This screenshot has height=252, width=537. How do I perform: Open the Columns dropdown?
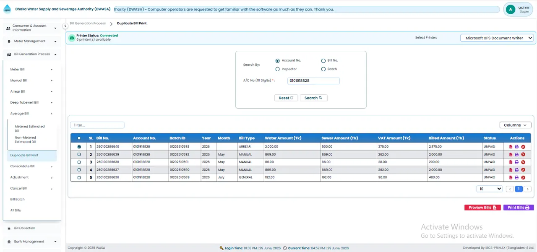pos(516,125)
